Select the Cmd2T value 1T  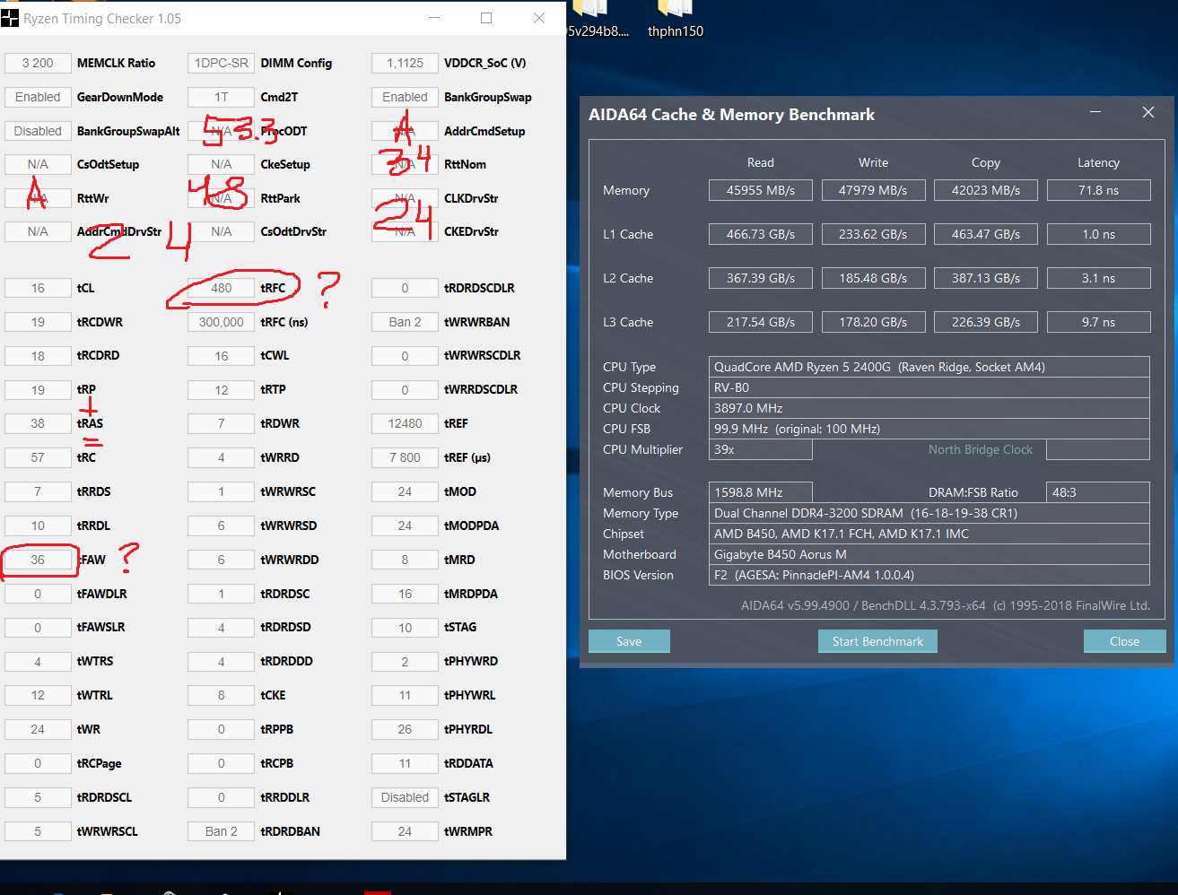tap(222, 97)
